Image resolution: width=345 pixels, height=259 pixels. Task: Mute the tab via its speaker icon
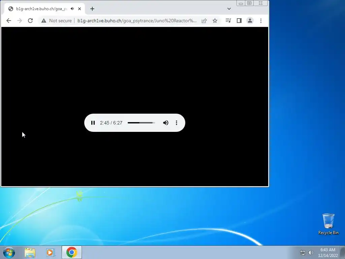pos(72,9)
